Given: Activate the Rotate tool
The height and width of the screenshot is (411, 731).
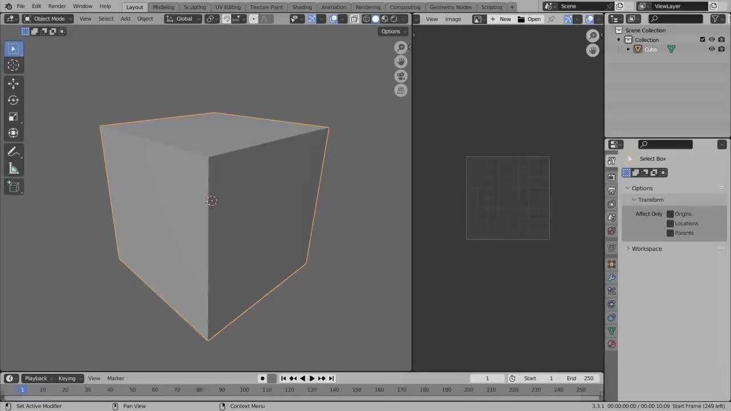Looking at the screenshot, I should click(x=13, y=100).
